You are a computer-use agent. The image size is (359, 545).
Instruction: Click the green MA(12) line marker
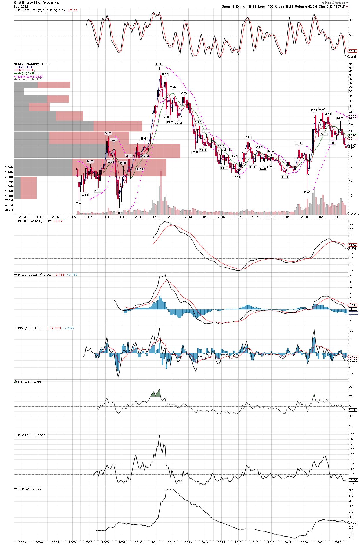coord(16,73)
